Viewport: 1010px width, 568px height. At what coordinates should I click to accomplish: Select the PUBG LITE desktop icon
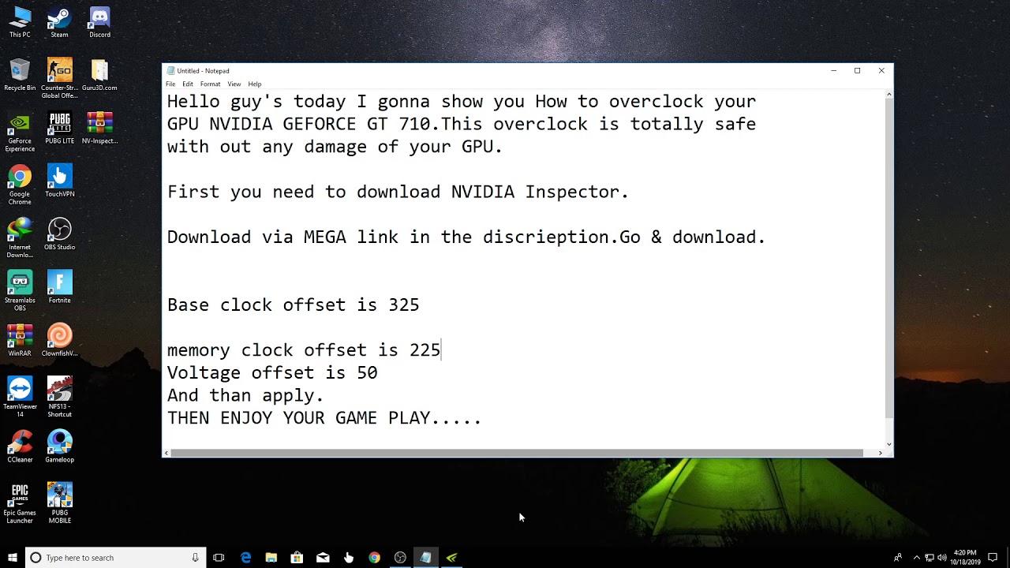tap(59, 128)
